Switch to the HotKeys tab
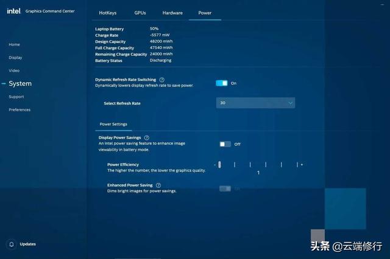The width and height of the screenshot is (390, 259). pos(108,13)
